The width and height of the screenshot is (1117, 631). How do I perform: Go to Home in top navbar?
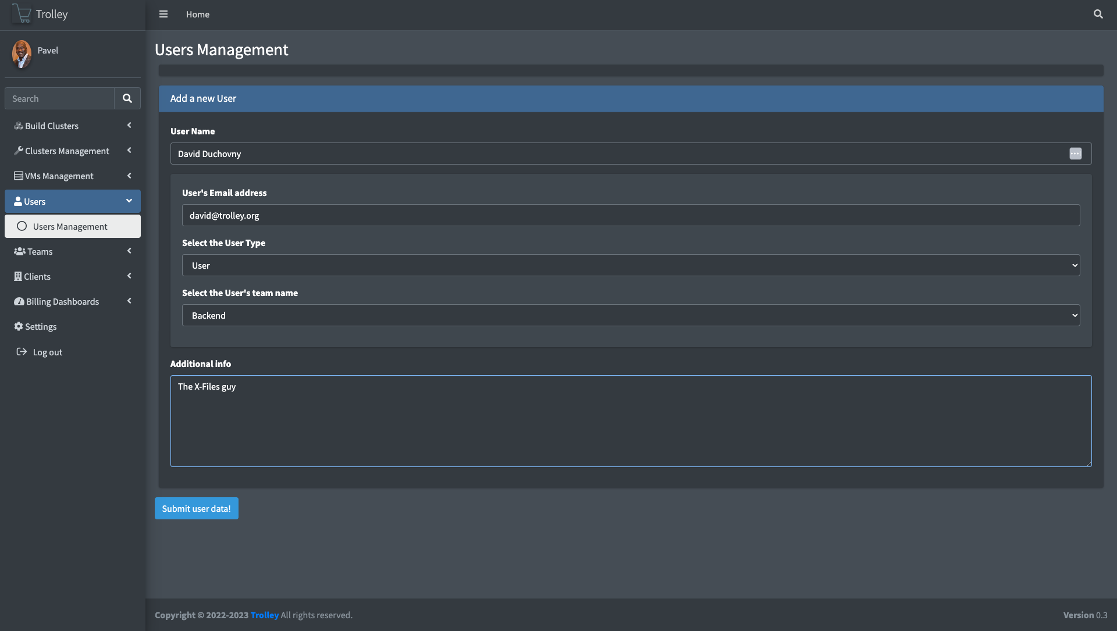pos(197,14)
